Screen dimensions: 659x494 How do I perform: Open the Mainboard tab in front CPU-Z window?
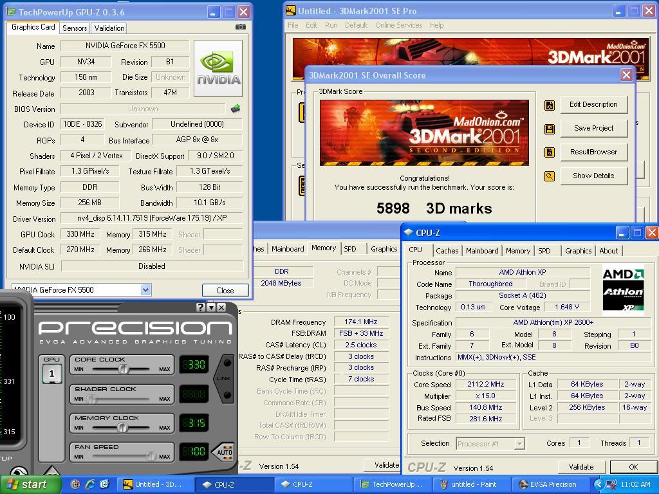pos(482,251)
